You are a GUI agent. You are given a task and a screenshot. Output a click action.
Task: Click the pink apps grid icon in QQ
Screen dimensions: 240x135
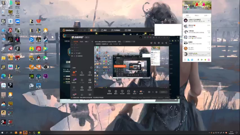209,60
